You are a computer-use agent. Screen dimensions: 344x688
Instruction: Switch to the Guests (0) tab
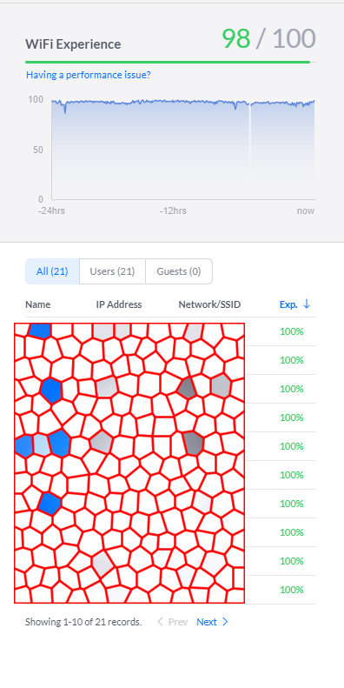179,271
